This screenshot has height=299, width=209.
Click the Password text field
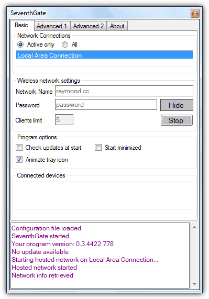(106, 105)
